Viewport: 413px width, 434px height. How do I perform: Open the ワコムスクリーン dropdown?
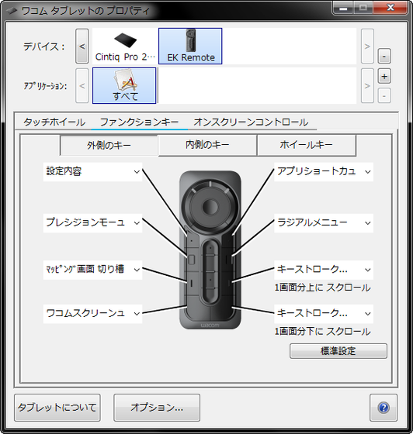pyautogui.click(x=92, y=314)
